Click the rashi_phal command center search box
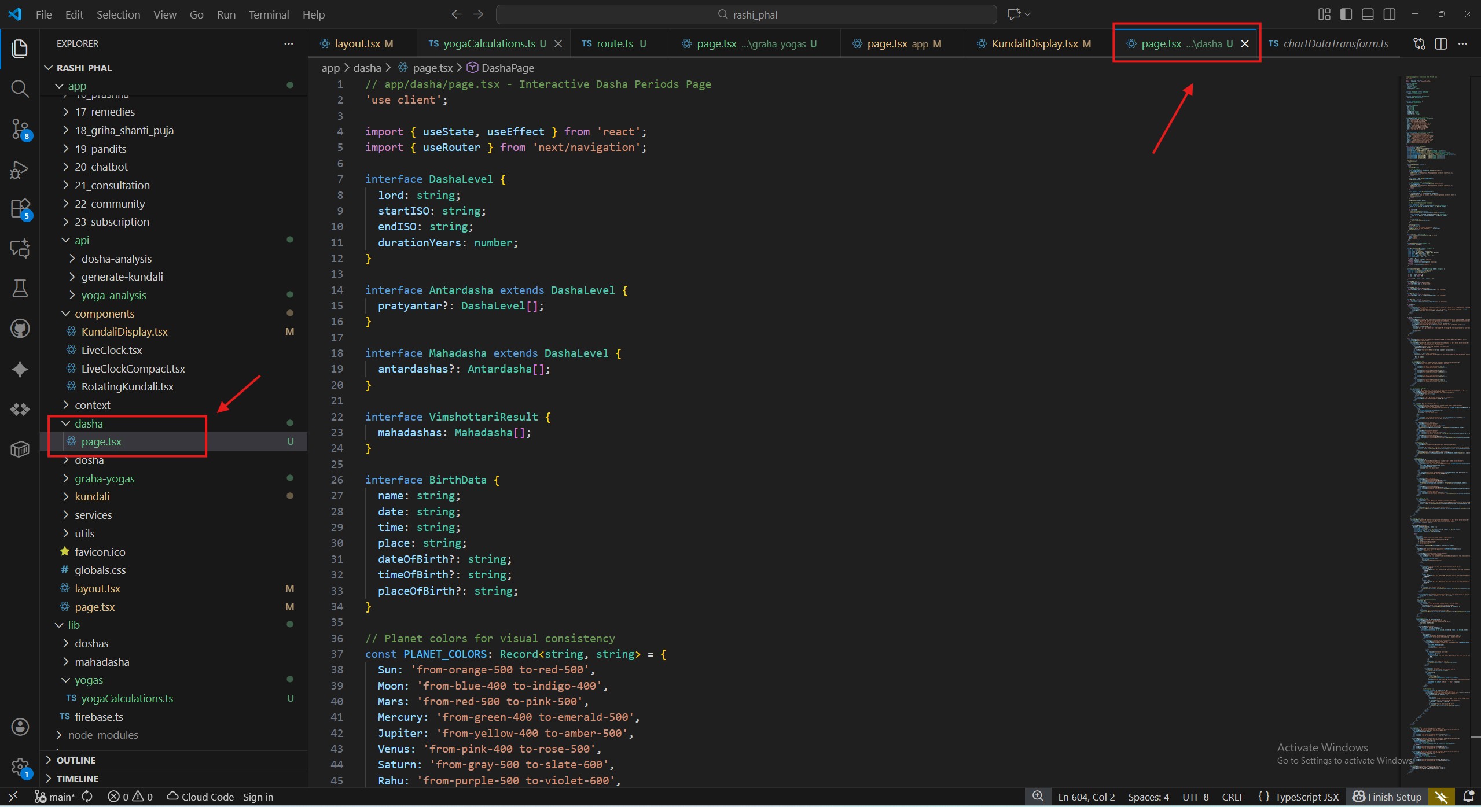1481x807 pixels. pyautogui.click(x=746, y=14)
